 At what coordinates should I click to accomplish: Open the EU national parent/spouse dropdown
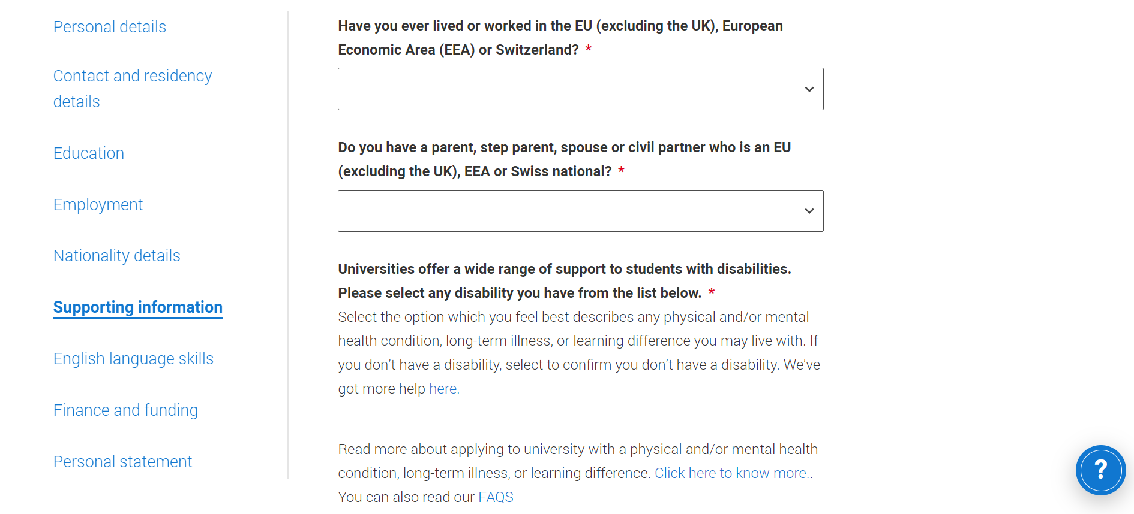(580, 211)
